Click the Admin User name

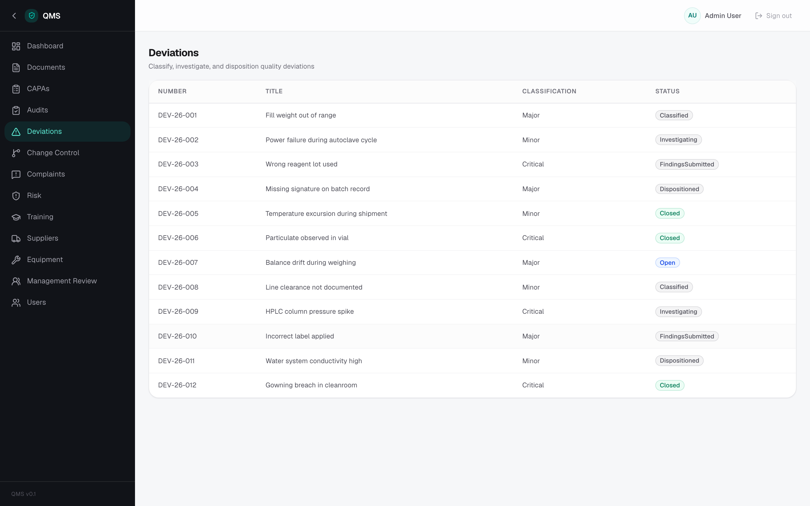point(723,16)
